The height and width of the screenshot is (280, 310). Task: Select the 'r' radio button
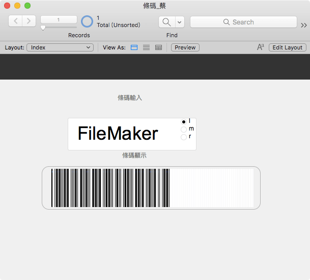tap(184, 137)
